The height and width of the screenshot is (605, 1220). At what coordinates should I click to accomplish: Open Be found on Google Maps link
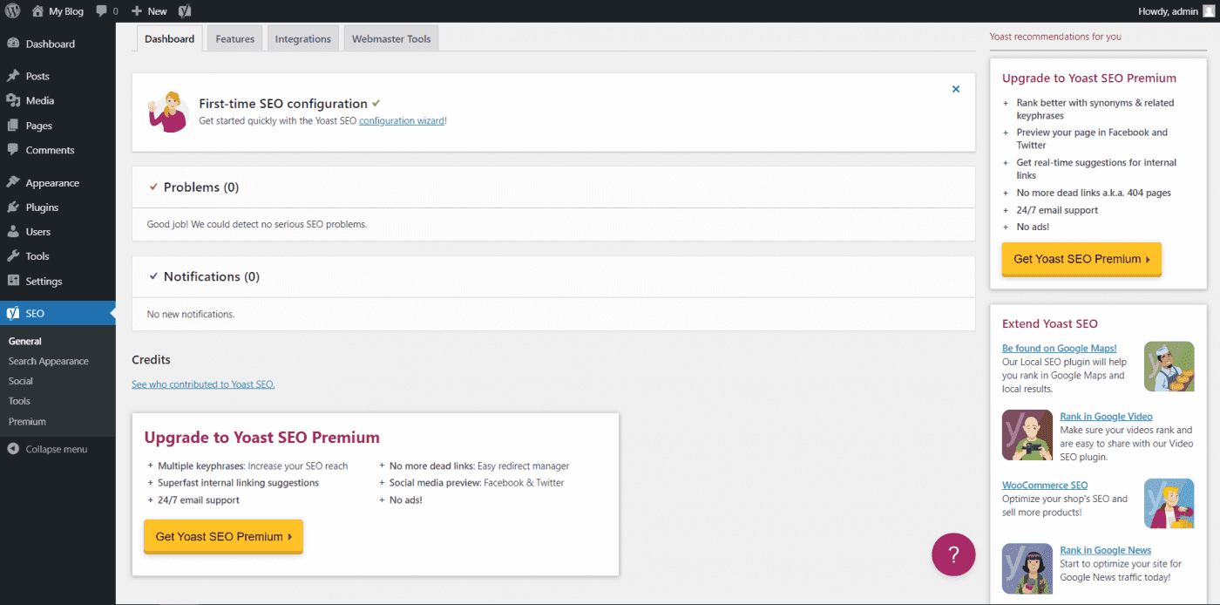(1059, 348)
